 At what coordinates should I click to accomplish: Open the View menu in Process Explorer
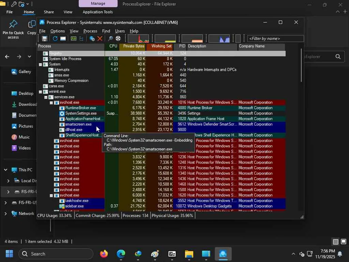pyautogui.click(x=74, y=31)
